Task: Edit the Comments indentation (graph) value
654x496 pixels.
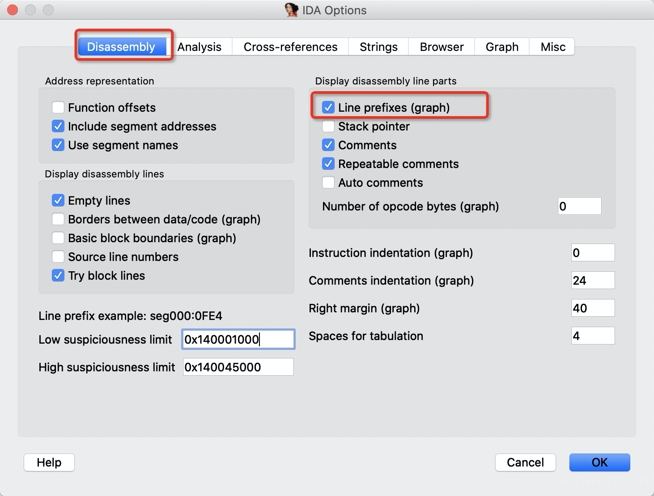Action: 593,280
